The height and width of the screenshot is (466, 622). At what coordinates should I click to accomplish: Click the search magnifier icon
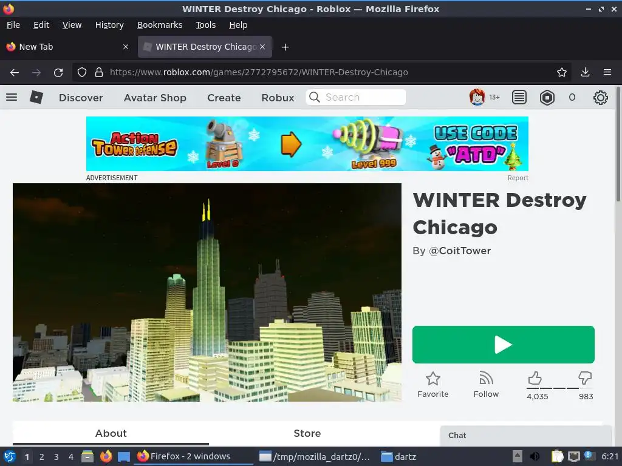(315, 97)
